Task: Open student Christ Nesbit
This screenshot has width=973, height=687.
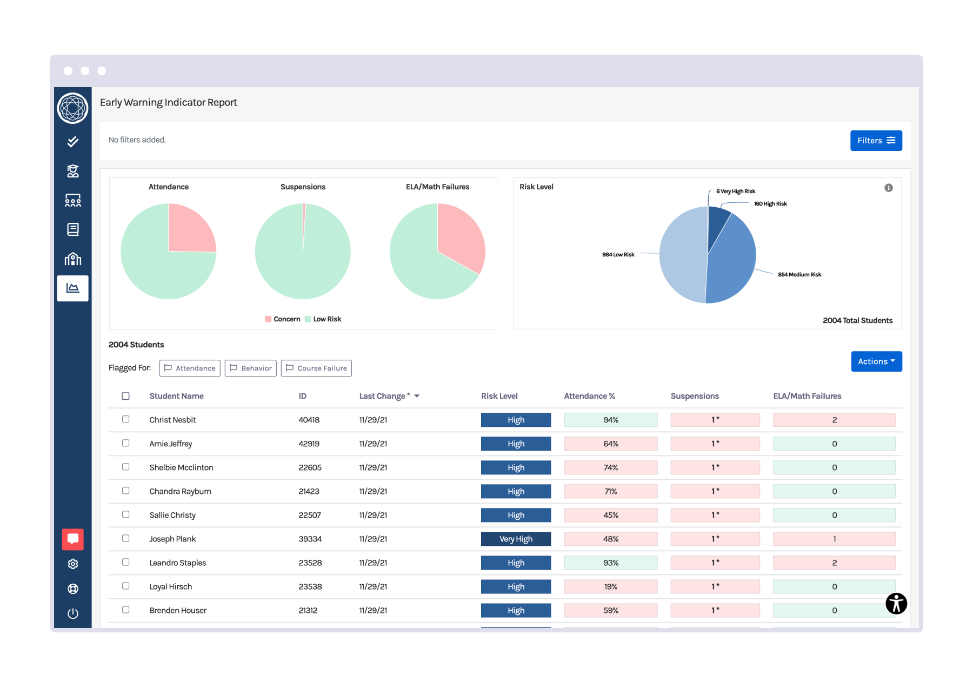Action: point(172,420)
